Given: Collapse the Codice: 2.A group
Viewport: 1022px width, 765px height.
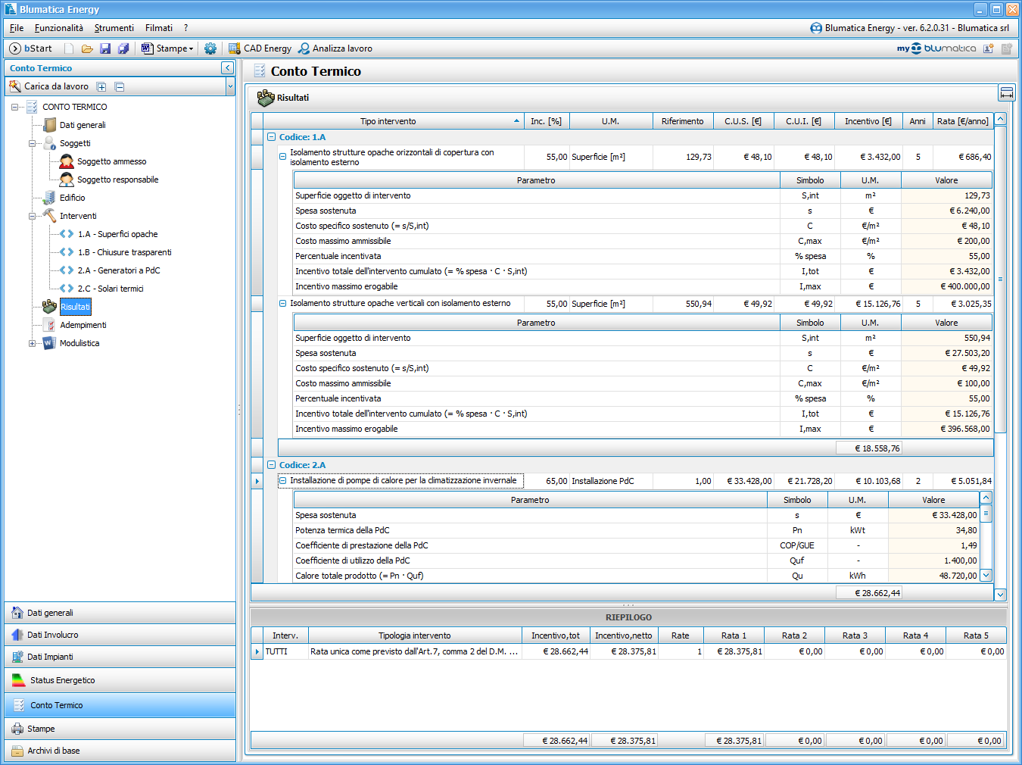Looking at the screenshot, I should click(271, 465).
